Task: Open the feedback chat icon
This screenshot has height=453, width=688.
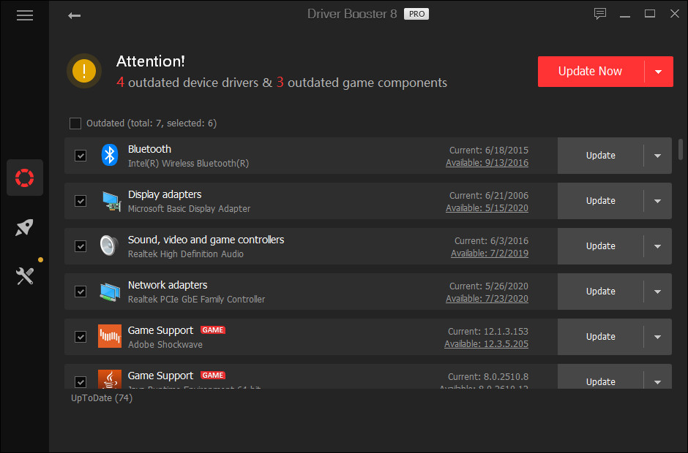Action: coord(600,14)
